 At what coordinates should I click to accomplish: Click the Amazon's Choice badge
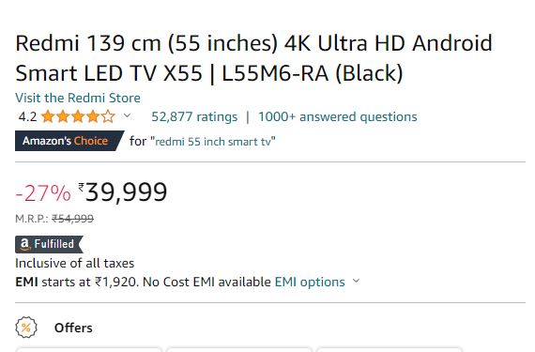(x=69, y=141)
